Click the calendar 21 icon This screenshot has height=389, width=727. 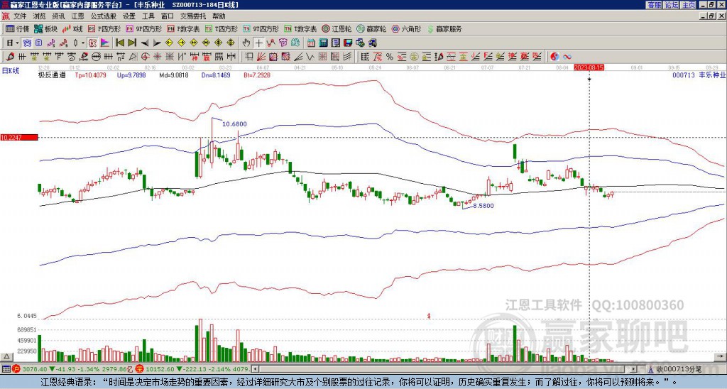(311, 43)
